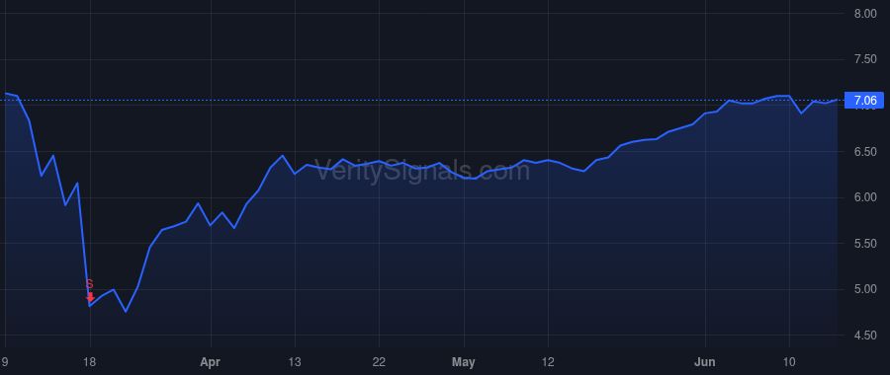The image size is (890, 375).
Task: Click the 7.06 current price label
Action: pyautogui.click(x=864, y=101)
